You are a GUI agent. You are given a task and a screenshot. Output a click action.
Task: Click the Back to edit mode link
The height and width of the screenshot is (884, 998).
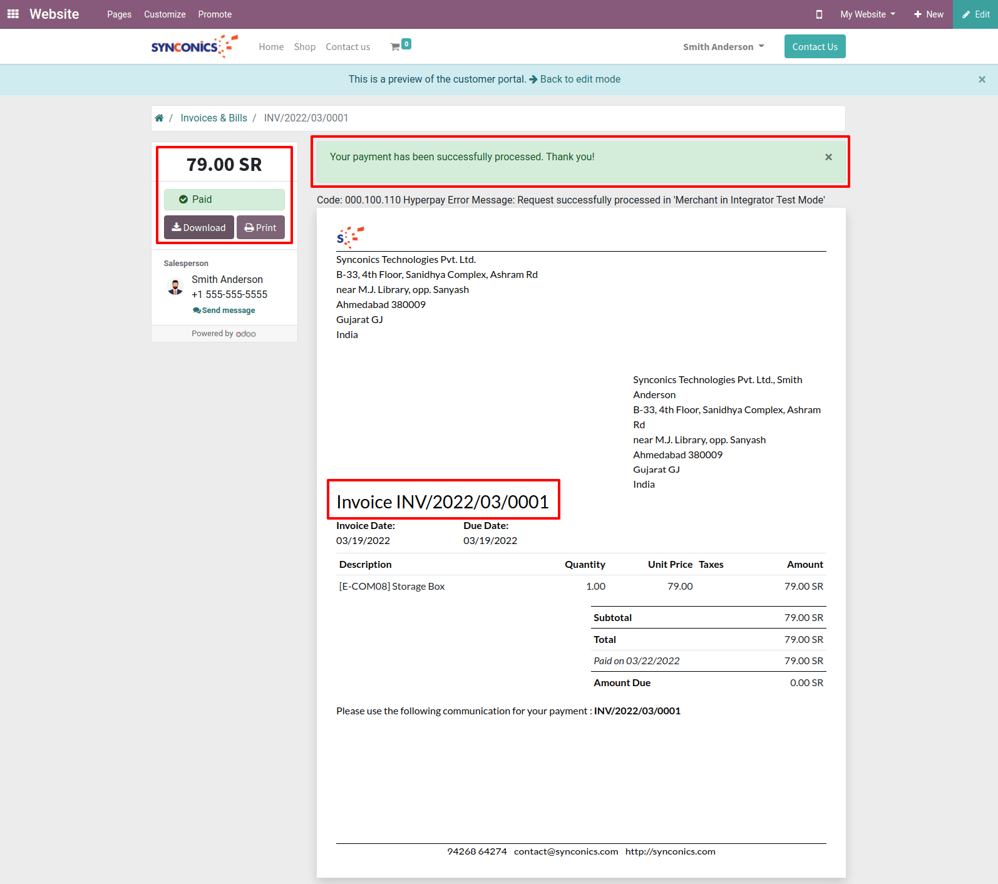[580, 80]
